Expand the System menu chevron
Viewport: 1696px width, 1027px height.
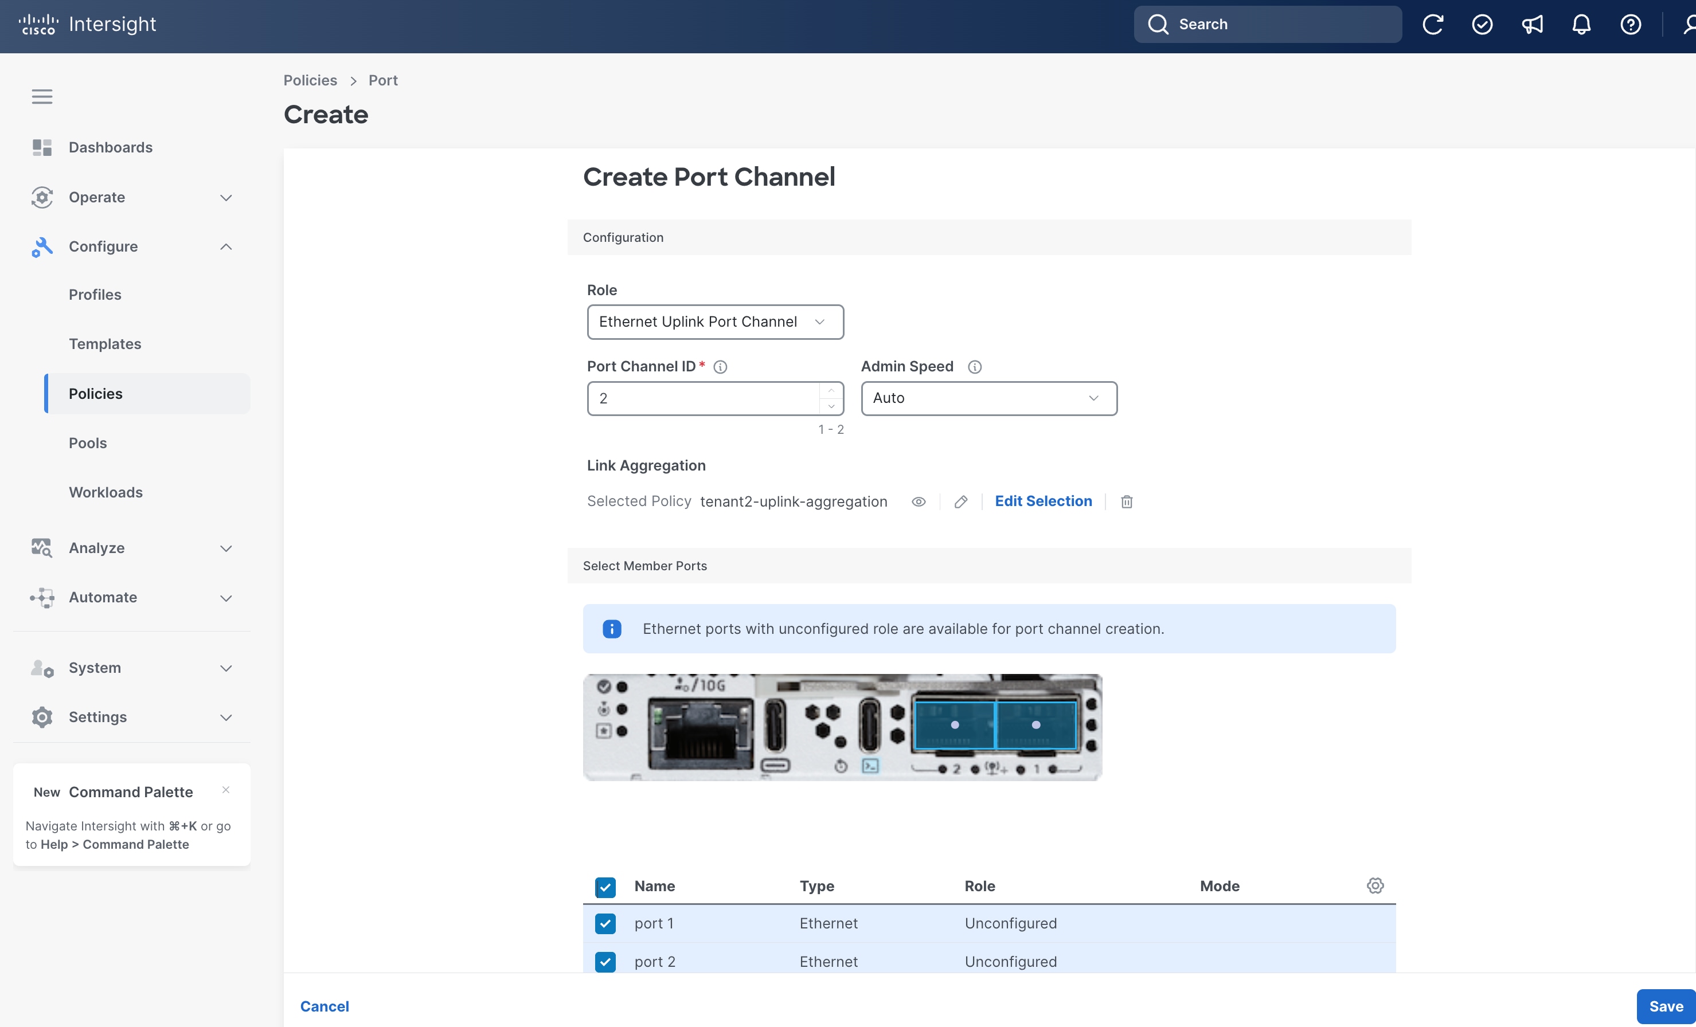coord(226,668)
